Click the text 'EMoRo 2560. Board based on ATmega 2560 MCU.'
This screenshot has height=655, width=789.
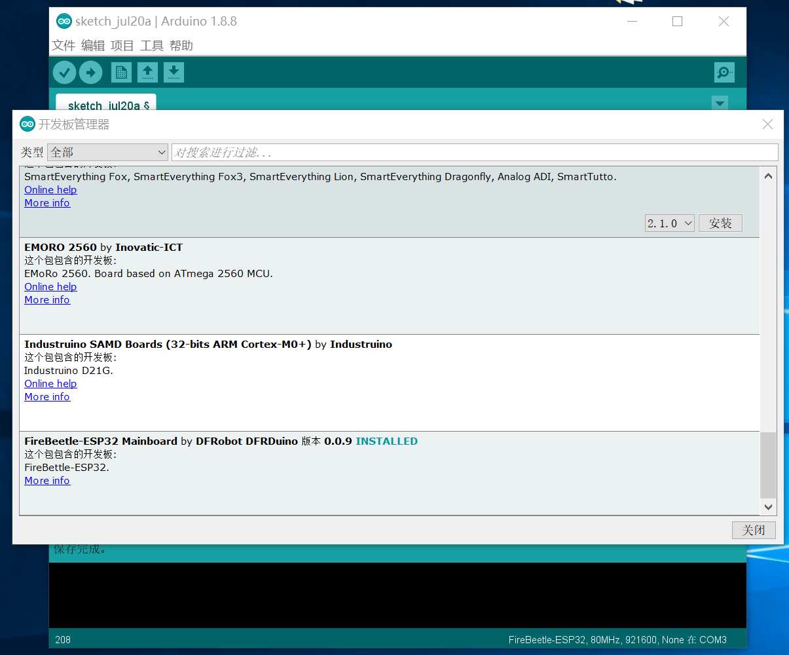[149, 274]
